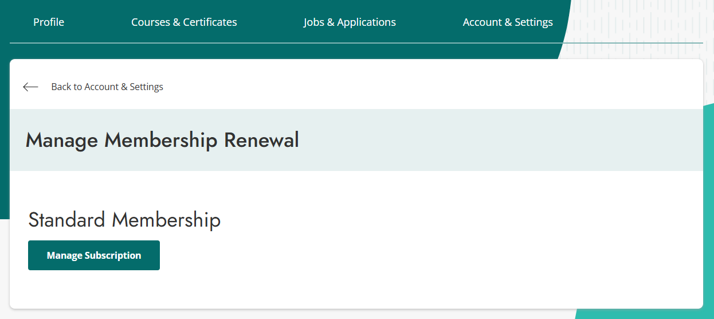Click the word "Subscription" on the teal button

coord(113,255)
